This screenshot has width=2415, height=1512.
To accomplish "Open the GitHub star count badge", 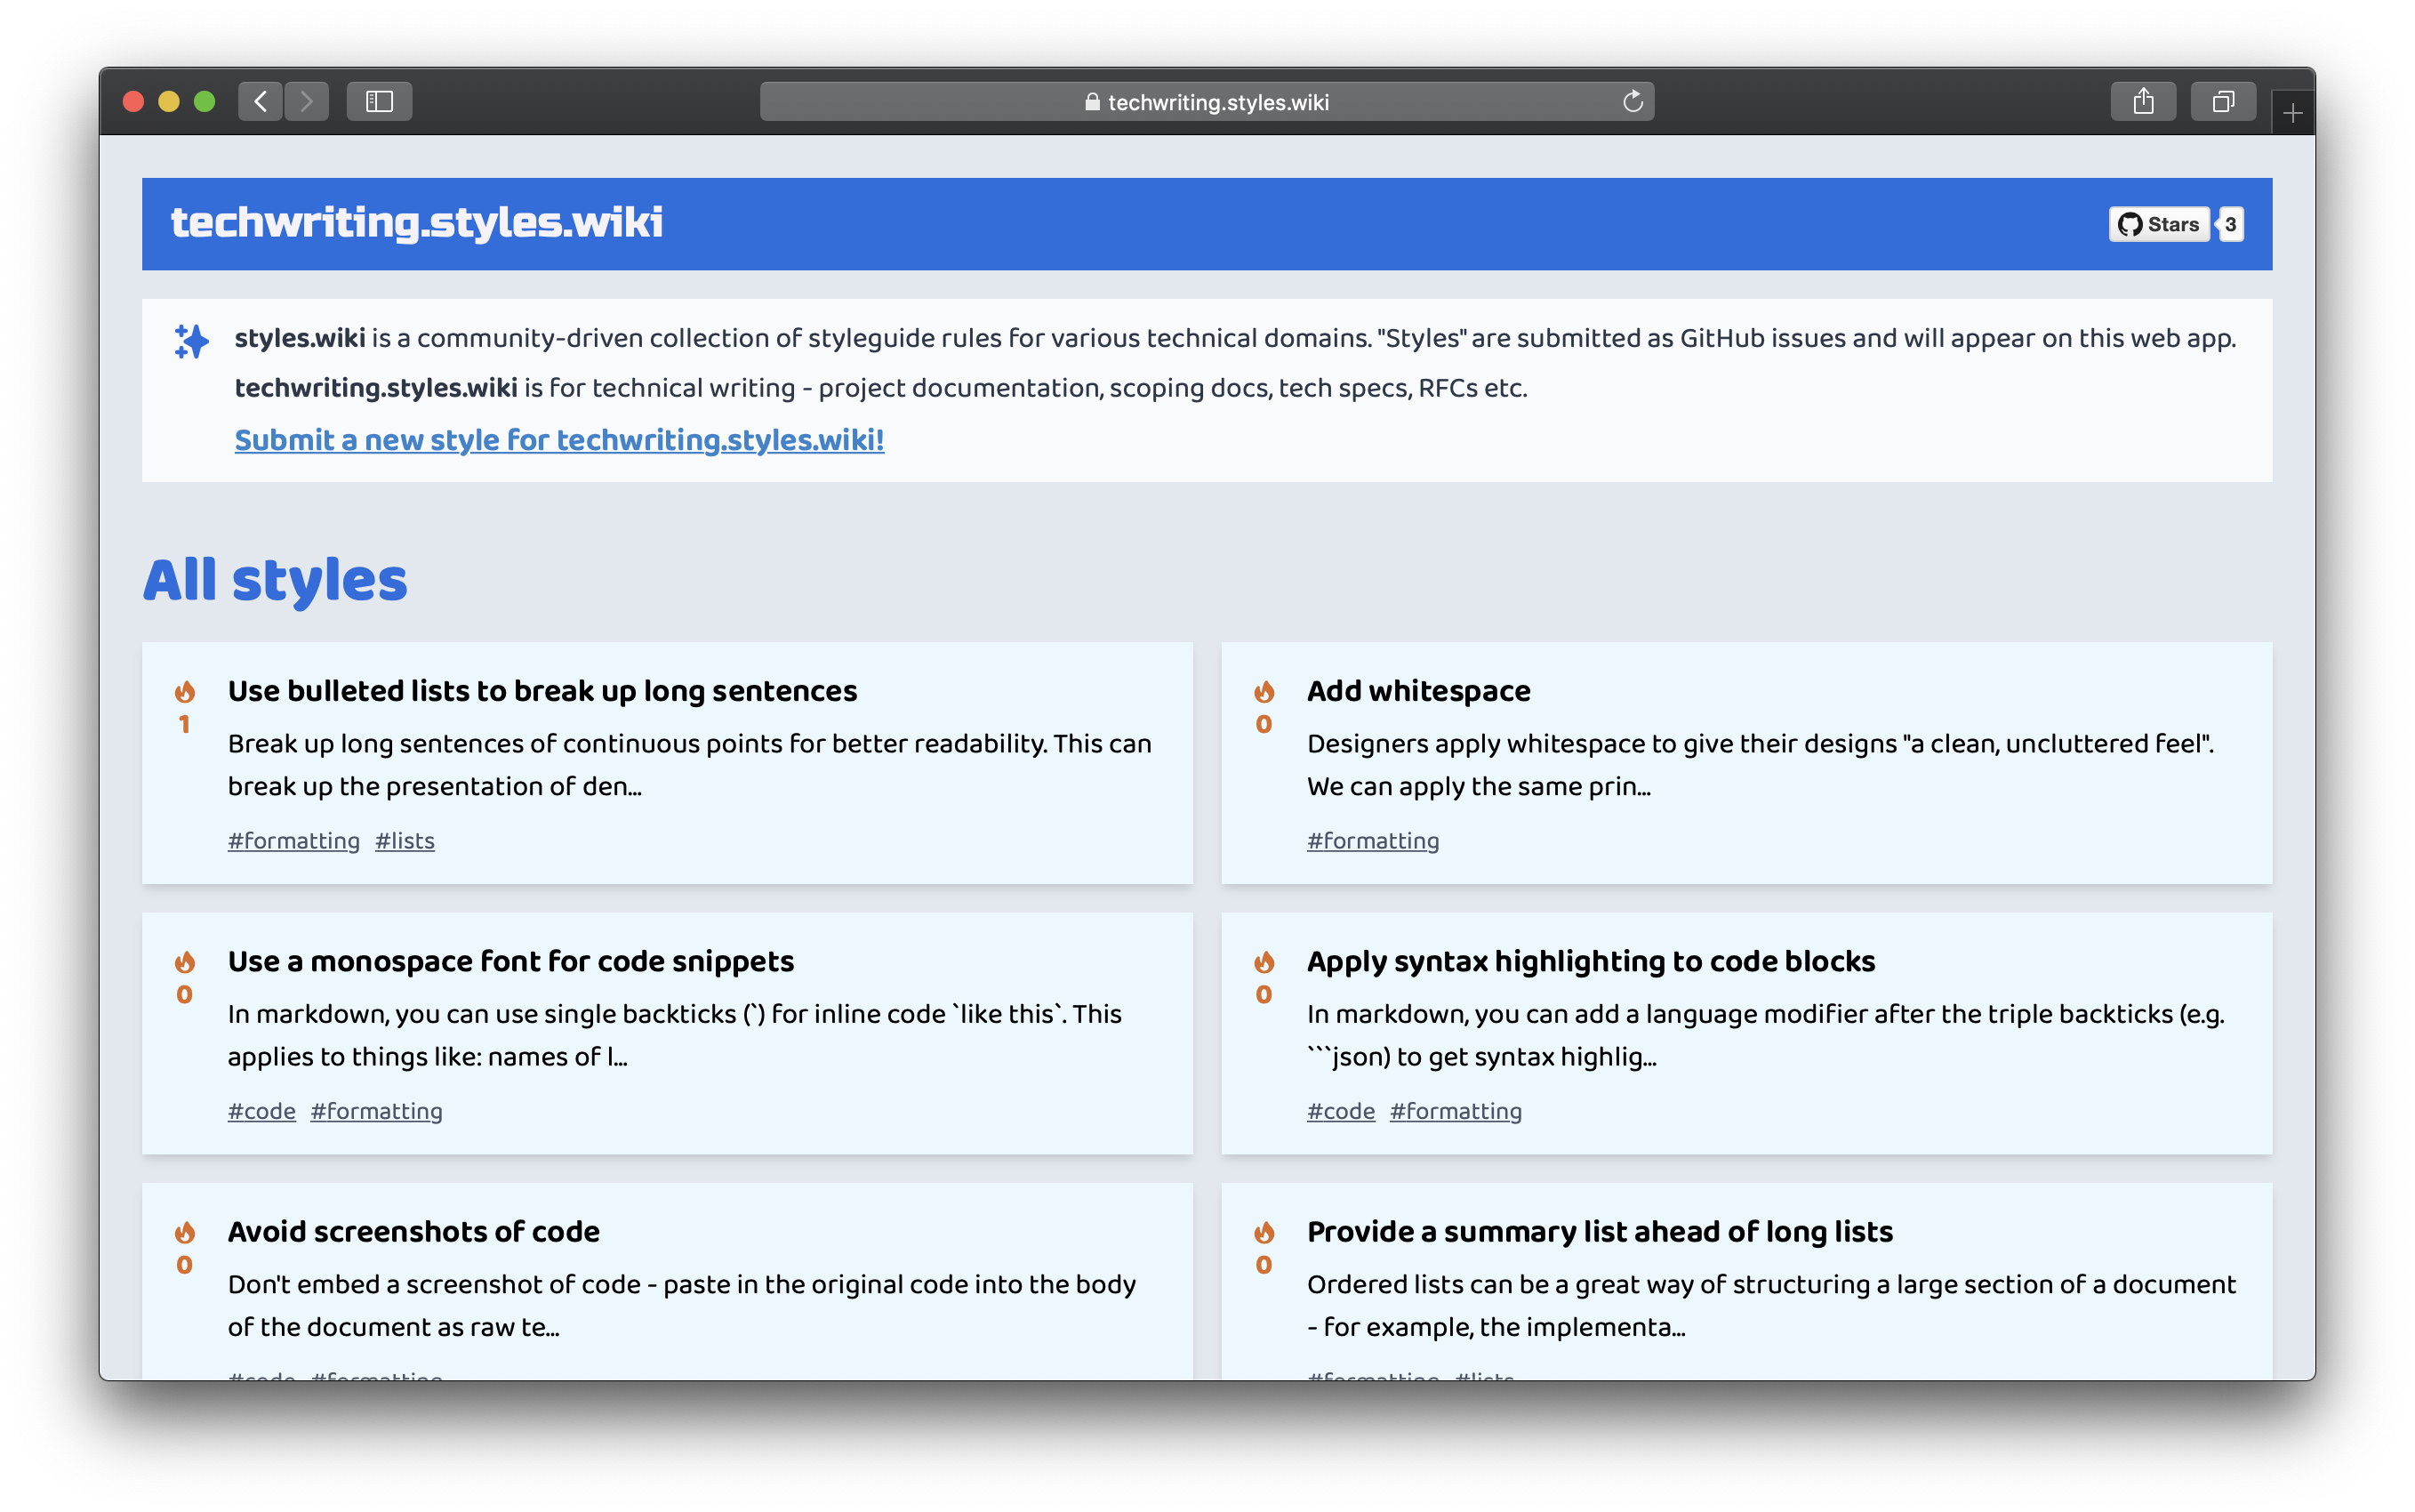I will point(2230,224).
